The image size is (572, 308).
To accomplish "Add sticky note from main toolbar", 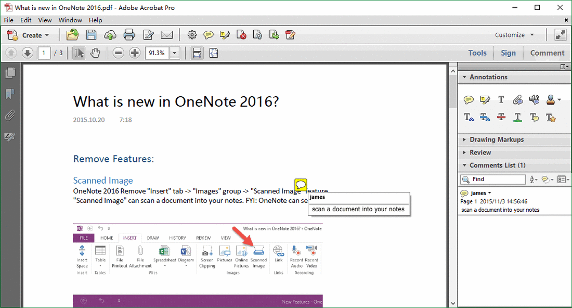I will click(209, 35).
